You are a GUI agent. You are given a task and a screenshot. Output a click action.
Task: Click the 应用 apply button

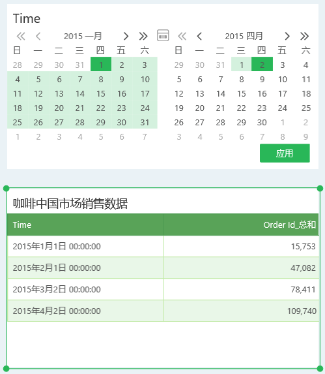[285, 153]
